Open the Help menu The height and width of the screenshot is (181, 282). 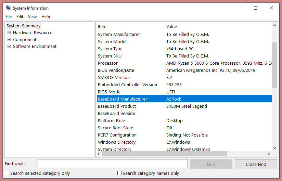(x=46, y=17)
